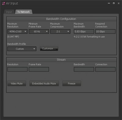
Task: Switch to the Input tab
Action: click(9, 12)
